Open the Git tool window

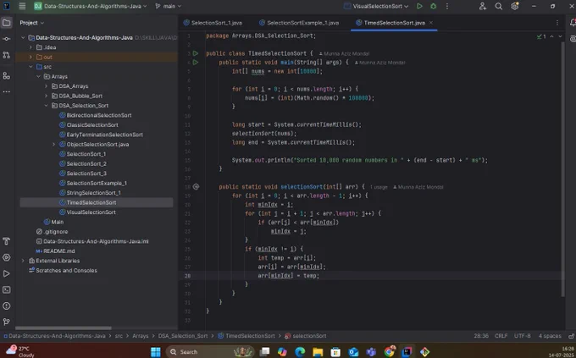(x=6, y=322)
